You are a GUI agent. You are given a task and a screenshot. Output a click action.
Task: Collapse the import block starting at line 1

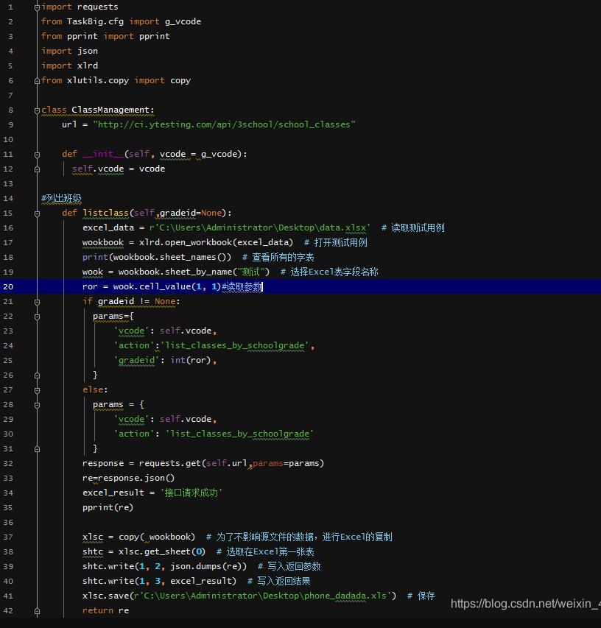click(x=37, y=7)
